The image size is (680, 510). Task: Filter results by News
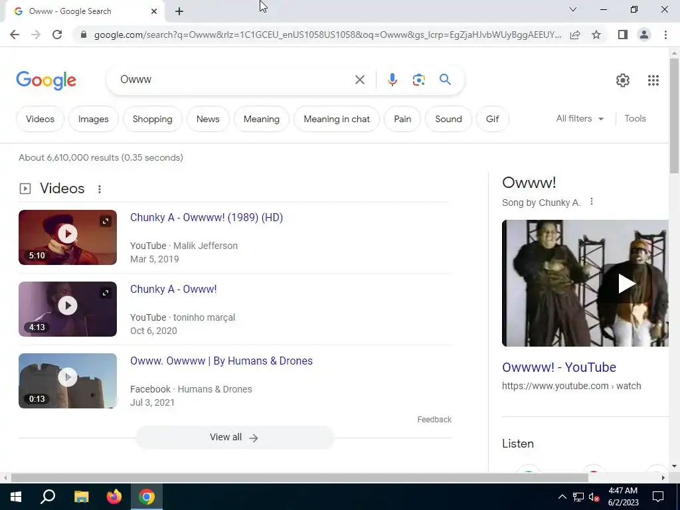click(x=208, y=119)
